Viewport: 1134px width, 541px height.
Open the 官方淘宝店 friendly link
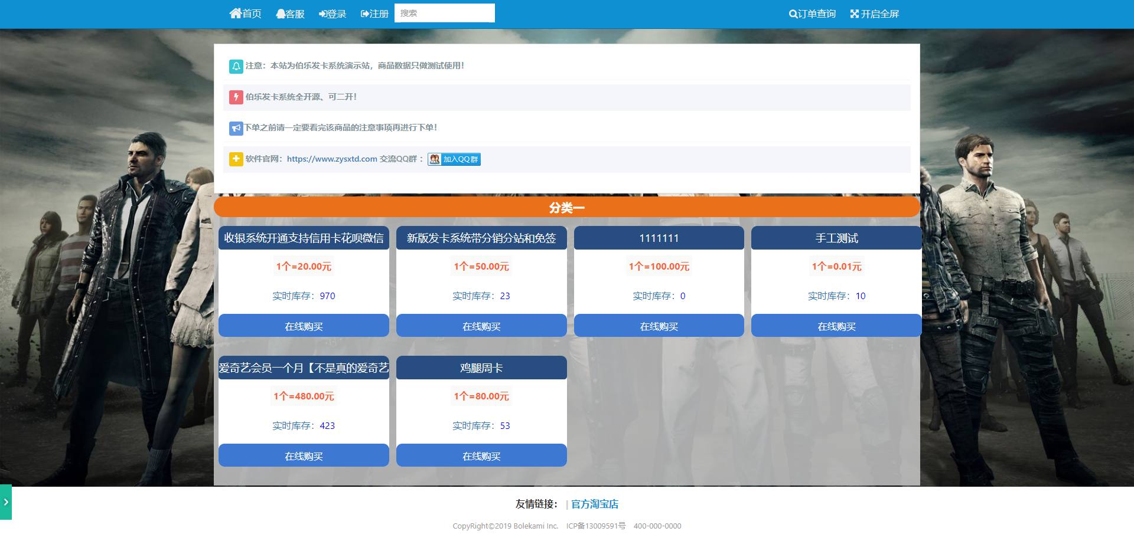[594, 504]
